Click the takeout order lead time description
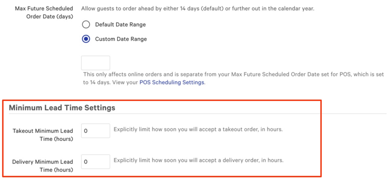The height and width of the screenshot is (183, 388). [198, 129]
